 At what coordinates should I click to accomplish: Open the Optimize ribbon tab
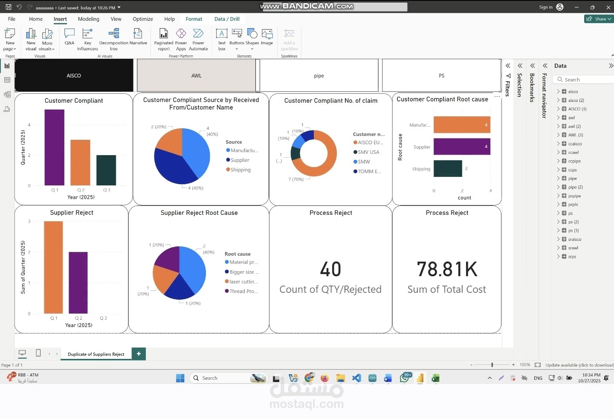pyautogui.click(x=143, y=19)
